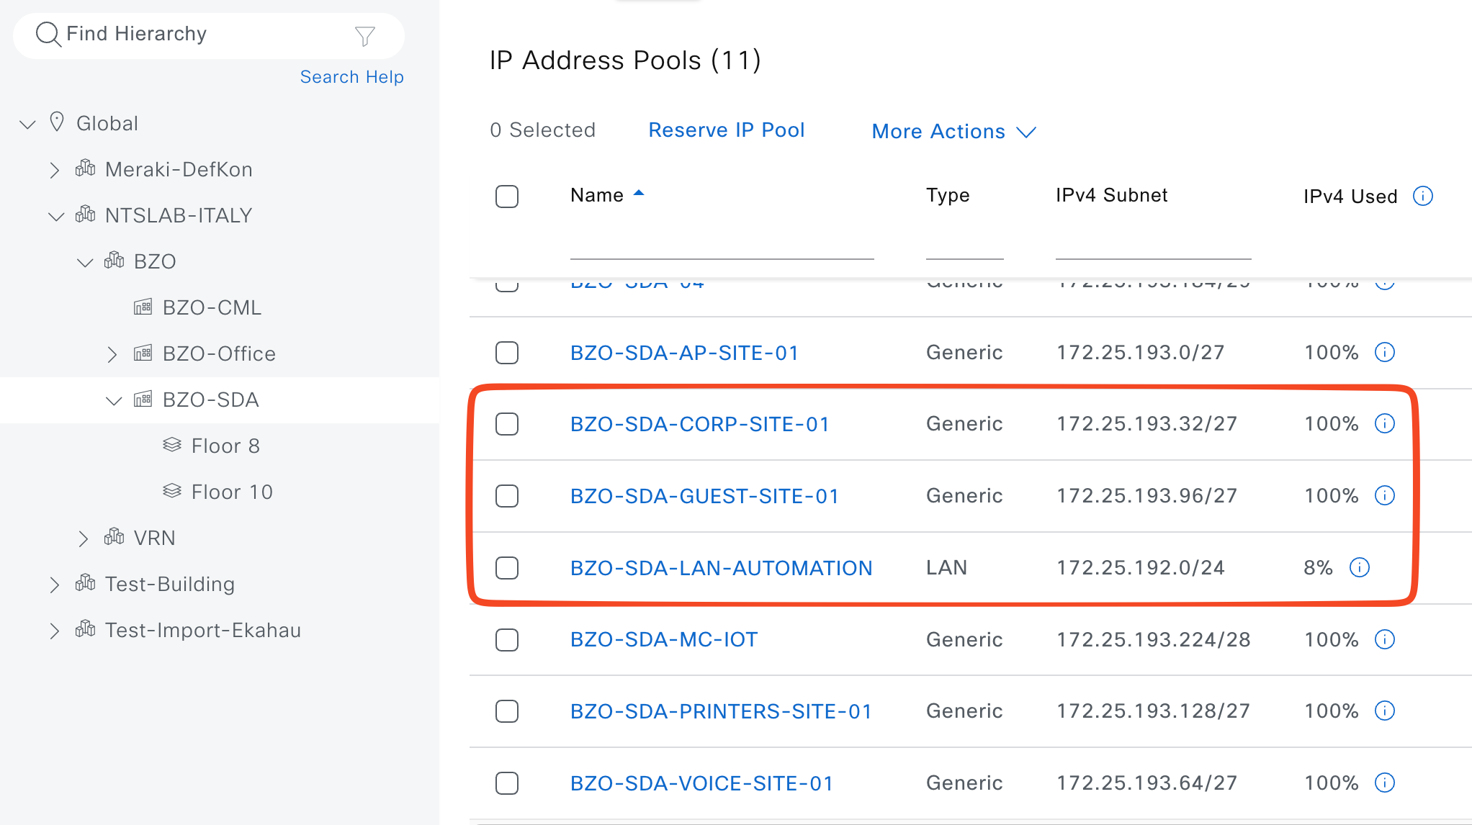
Task: Collapse the NTSLAB-ITALY tree node
Action: pyautogui.click(x=55, y=216)
